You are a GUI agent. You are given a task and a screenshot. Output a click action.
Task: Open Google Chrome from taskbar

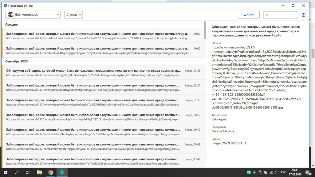coord(51,172)
